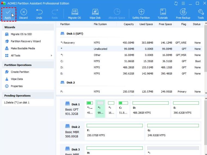Click pending operation Delete on disk 1

[17, 103]
